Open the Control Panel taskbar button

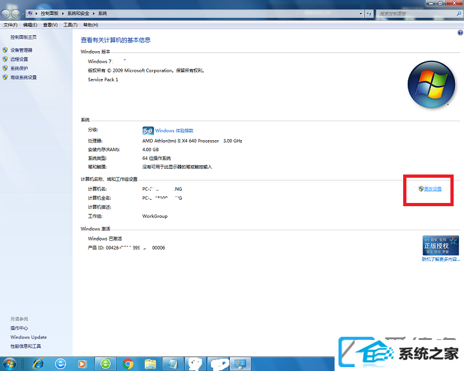(x=240, y=364)
